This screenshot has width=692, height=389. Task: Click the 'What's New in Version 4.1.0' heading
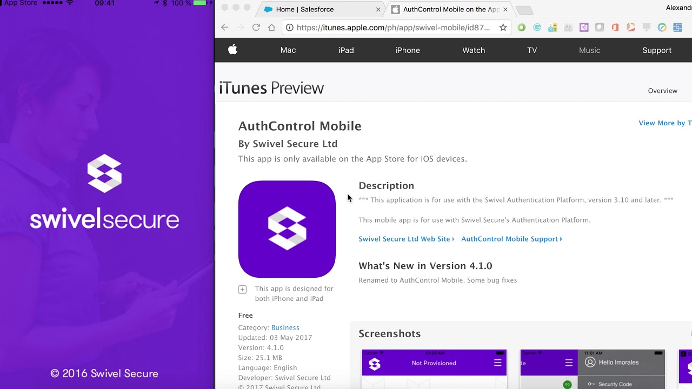pos(425,266)
